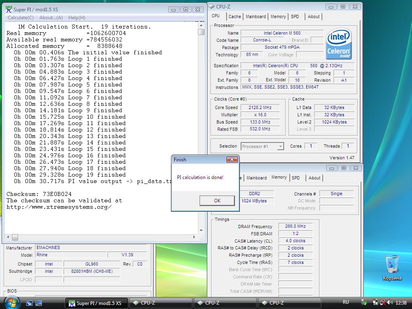Click the Intel Celeron inside logo
The image size is (412, 309).
[339, 43]
